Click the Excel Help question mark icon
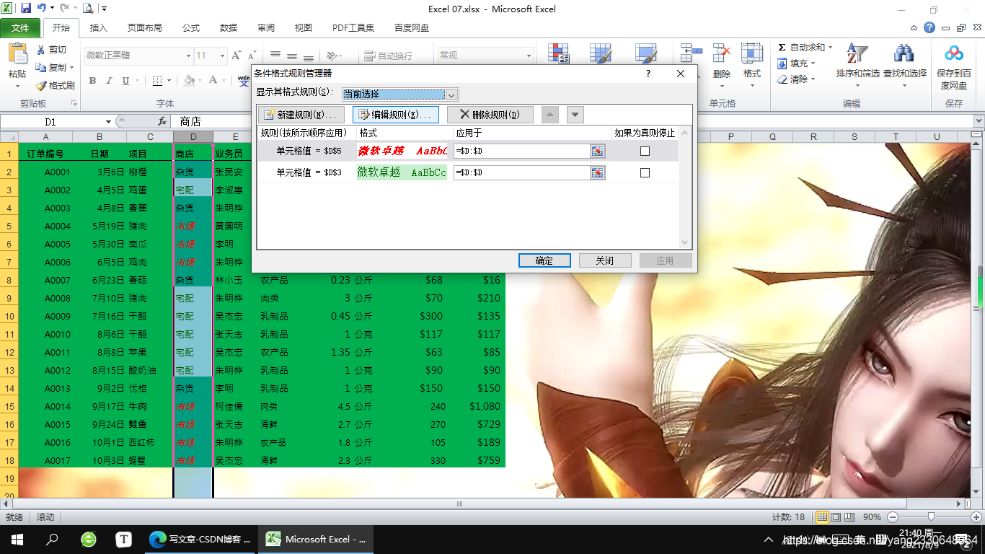This screenshot has width=985, height=554. 929,27
